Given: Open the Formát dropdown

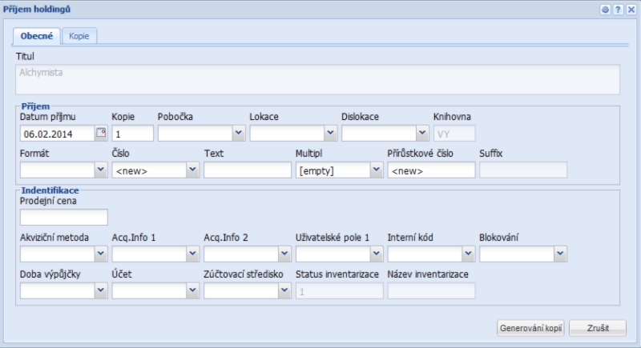Looking at the screenshot, I should pyautogui.click(x=100, y=170).
